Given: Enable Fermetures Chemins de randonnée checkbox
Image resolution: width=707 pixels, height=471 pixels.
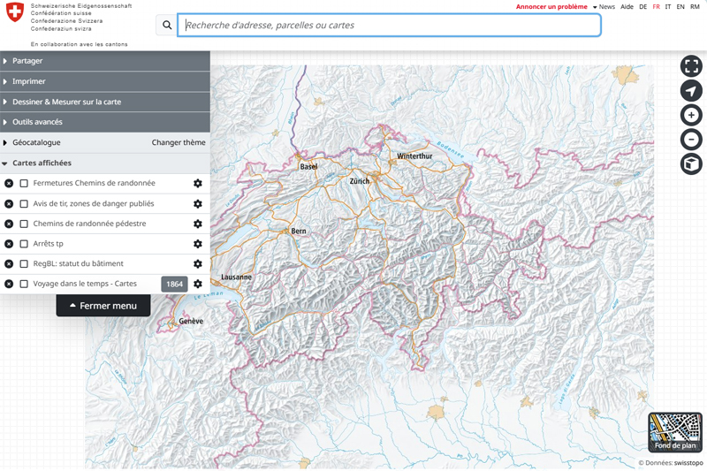Looking at the screenshot, I should coord(24,184).
